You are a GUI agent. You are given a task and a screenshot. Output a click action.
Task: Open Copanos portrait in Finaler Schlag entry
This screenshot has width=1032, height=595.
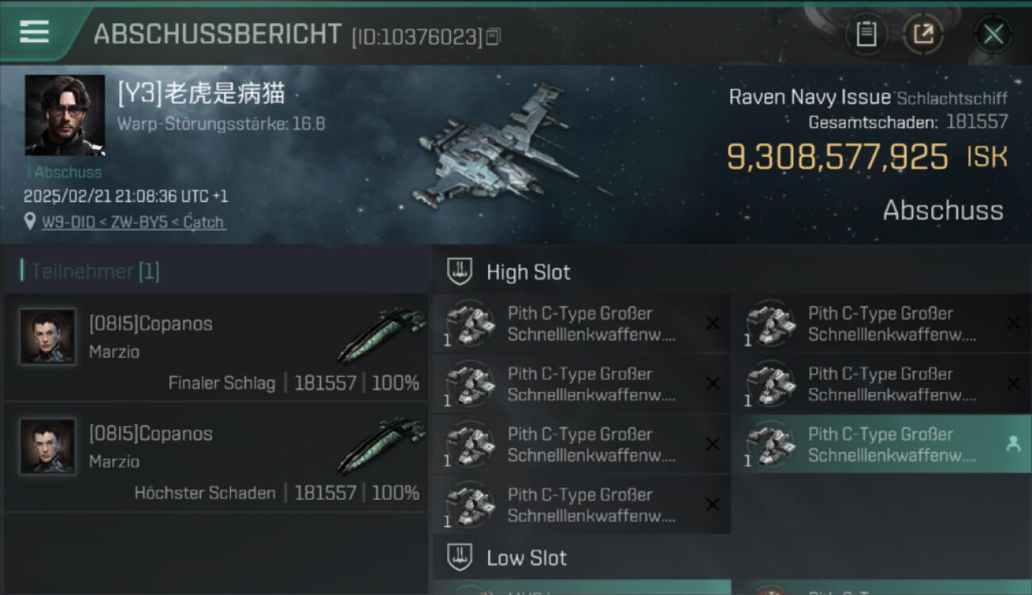(48, 336)
